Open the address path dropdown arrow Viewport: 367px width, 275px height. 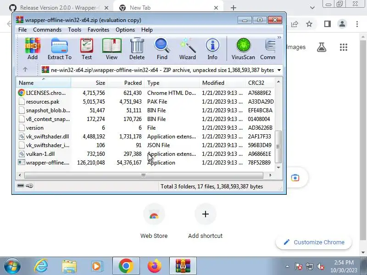click(x=279, y=70)
